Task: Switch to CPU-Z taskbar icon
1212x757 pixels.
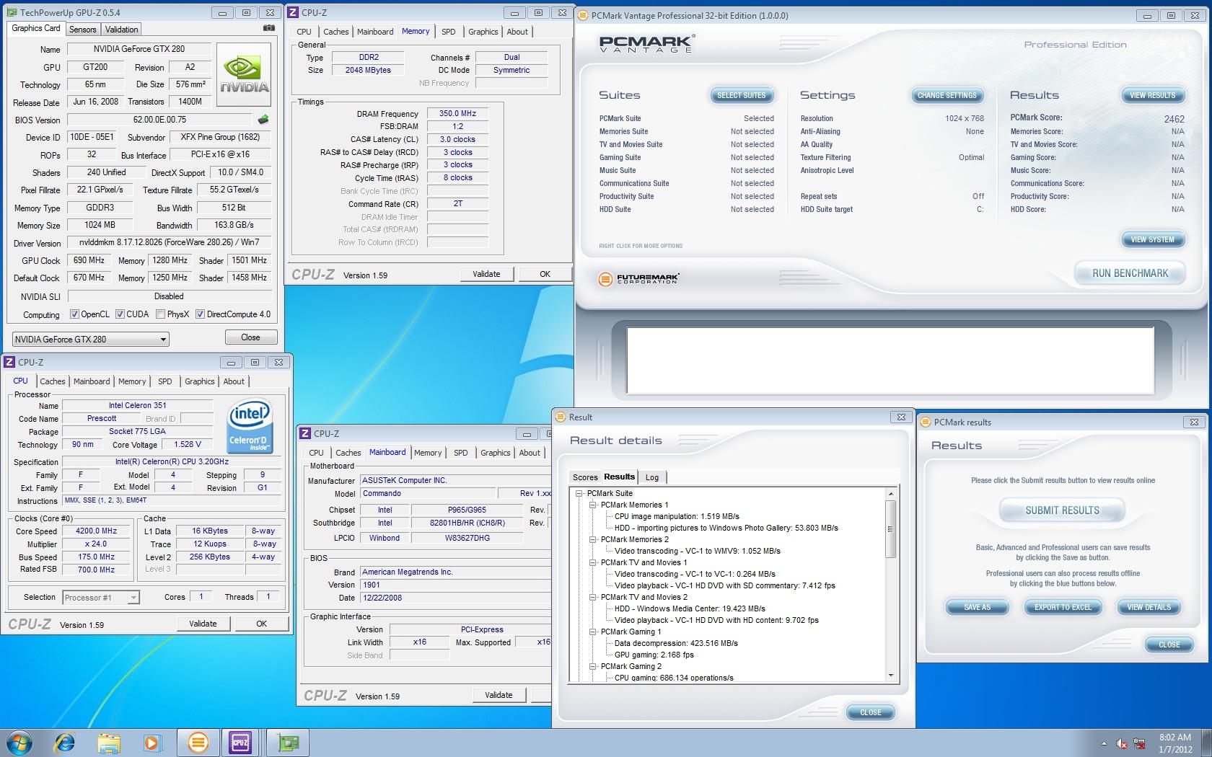Action: tap(240, 742)
